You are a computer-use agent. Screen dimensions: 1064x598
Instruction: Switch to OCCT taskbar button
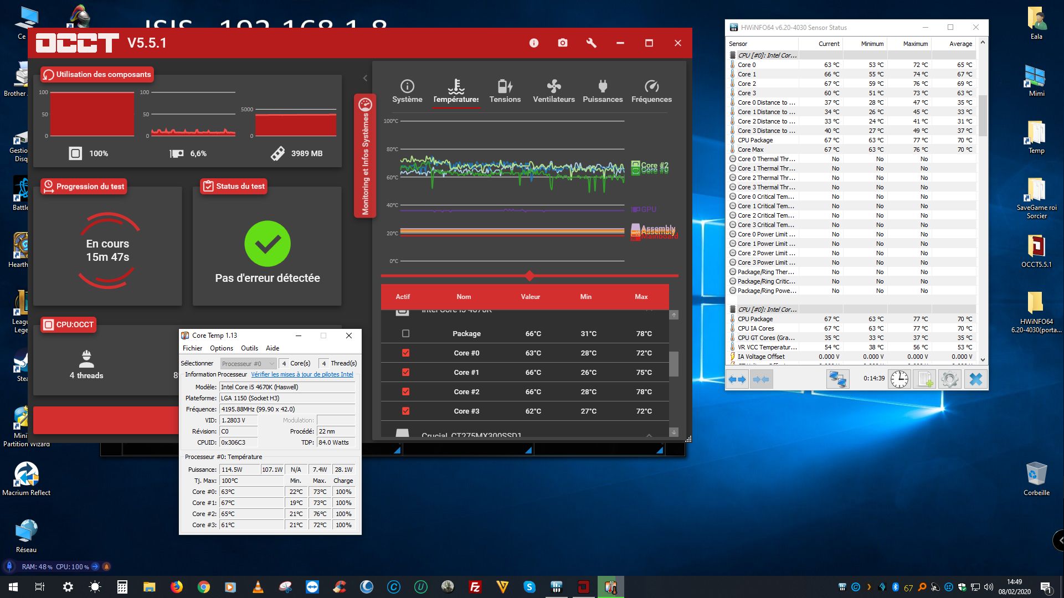coord(584,587)
